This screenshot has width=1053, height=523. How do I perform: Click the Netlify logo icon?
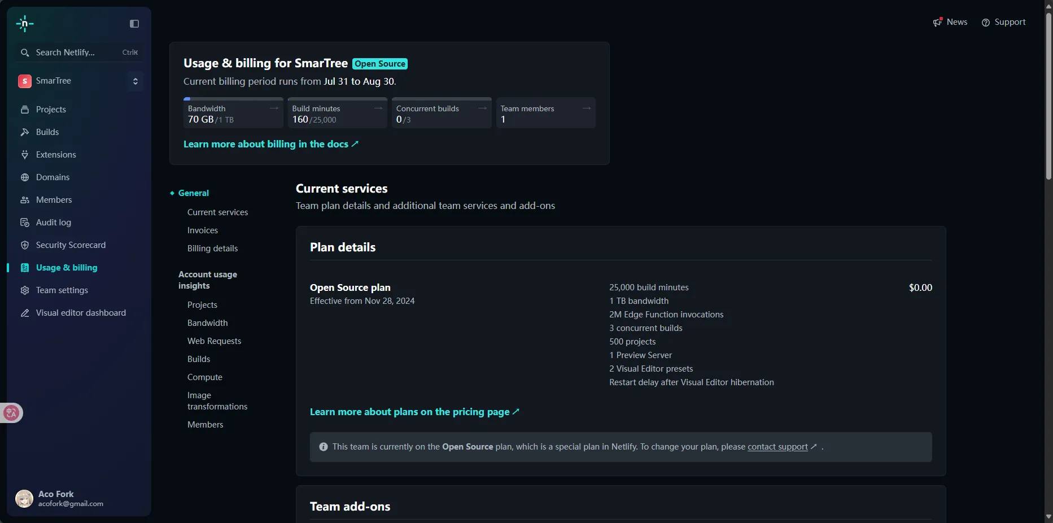(25, 24)
